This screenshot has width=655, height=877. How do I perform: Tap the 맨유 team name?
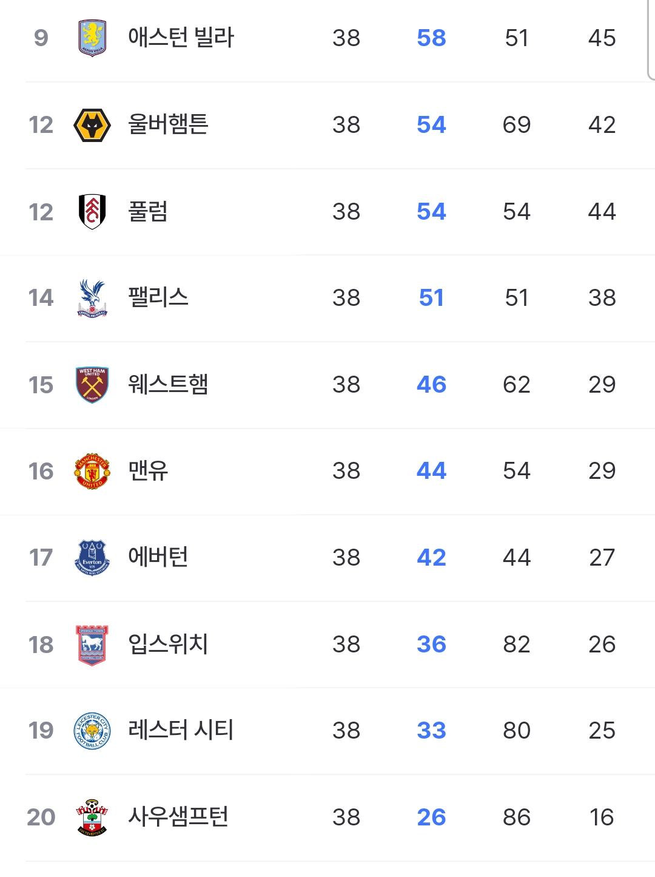tap(147, 470)
